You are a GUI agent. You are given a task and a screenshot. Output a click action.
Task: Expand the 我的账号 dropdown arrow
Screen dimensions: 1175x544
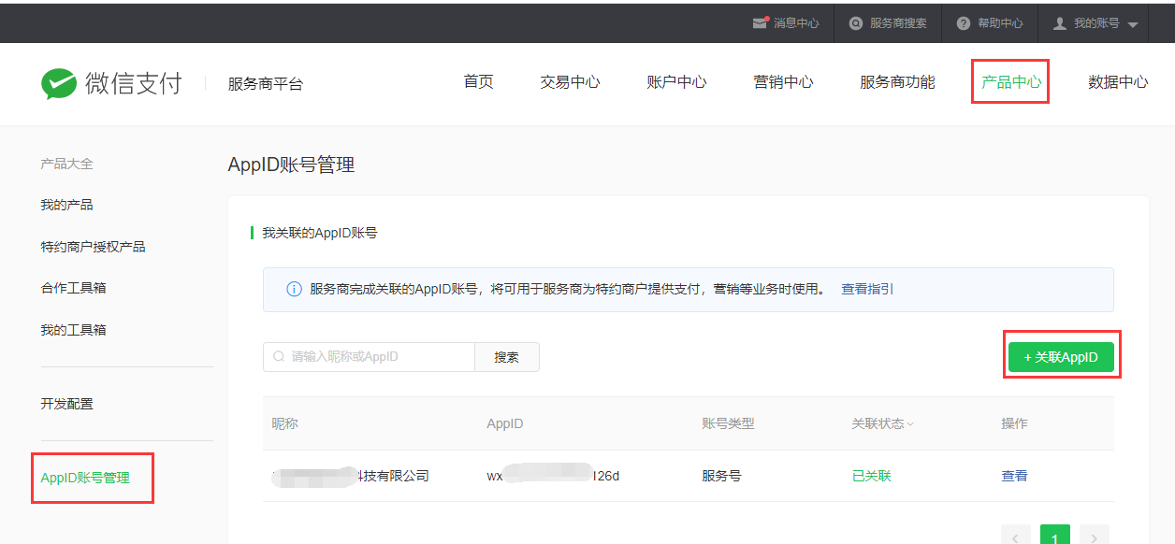click(x=1132, y=24)
